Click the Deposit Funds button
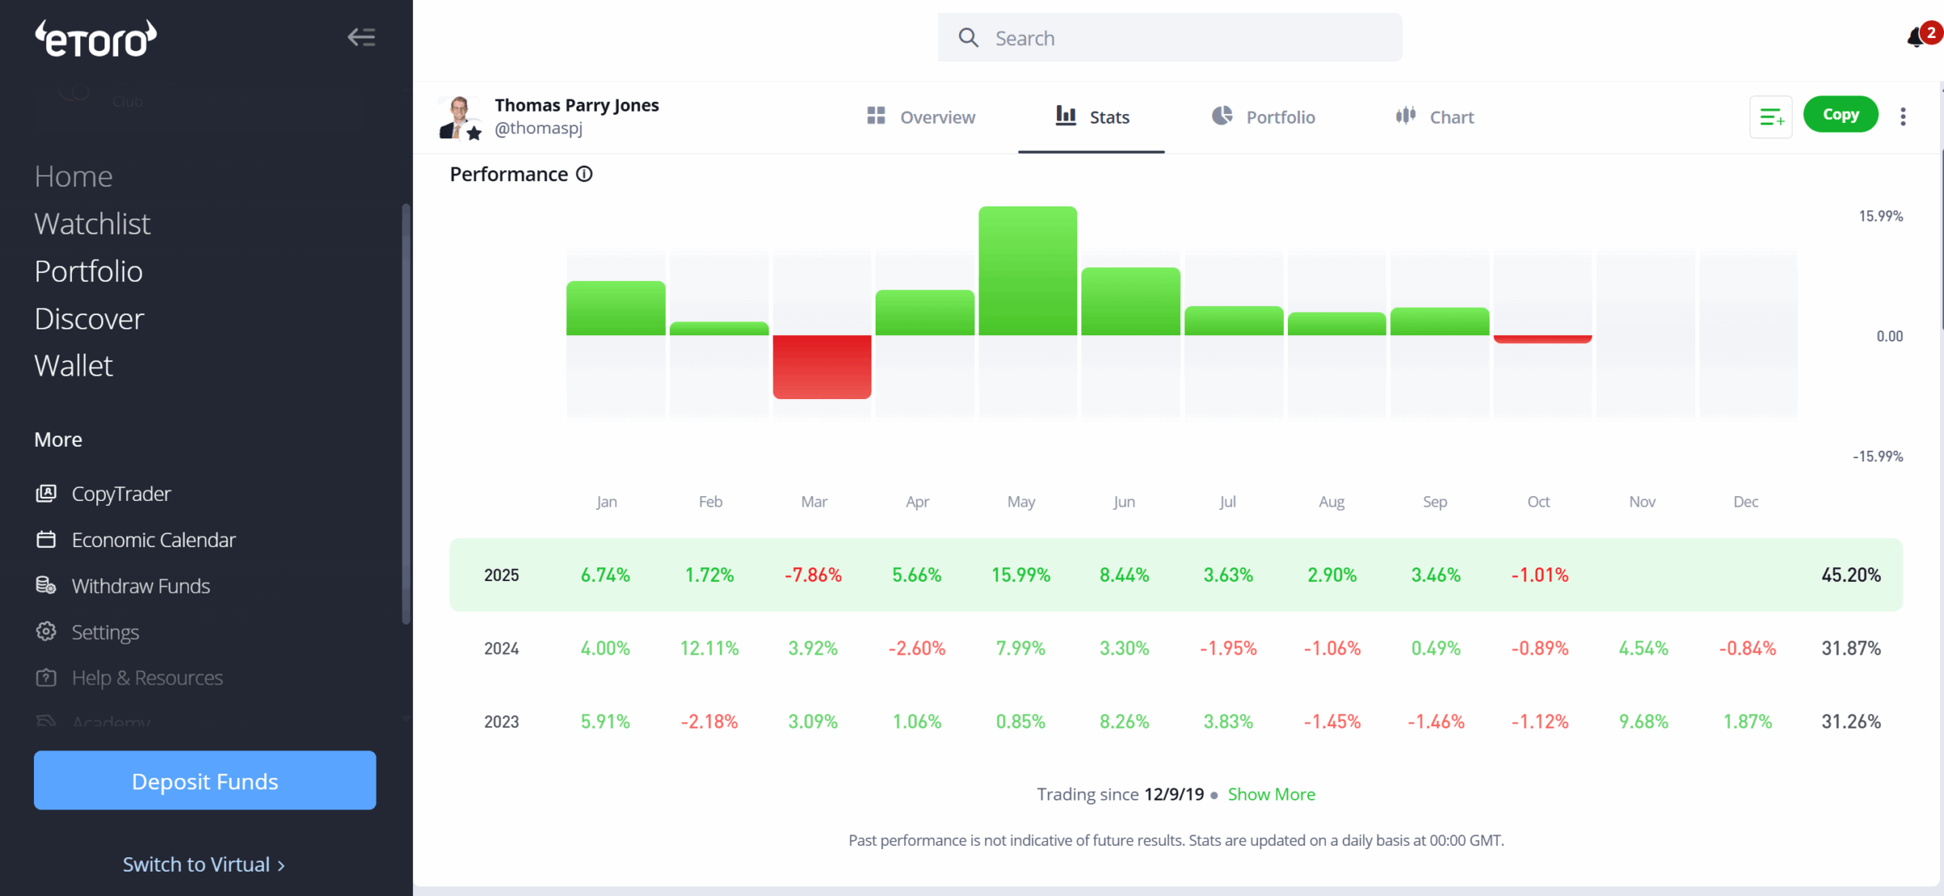 click(205, 781)
